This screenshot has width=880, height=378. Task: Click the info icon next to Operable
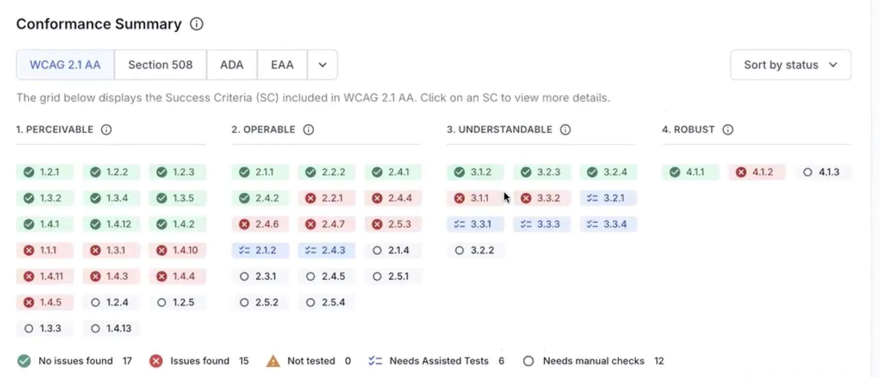coord(309,129)
